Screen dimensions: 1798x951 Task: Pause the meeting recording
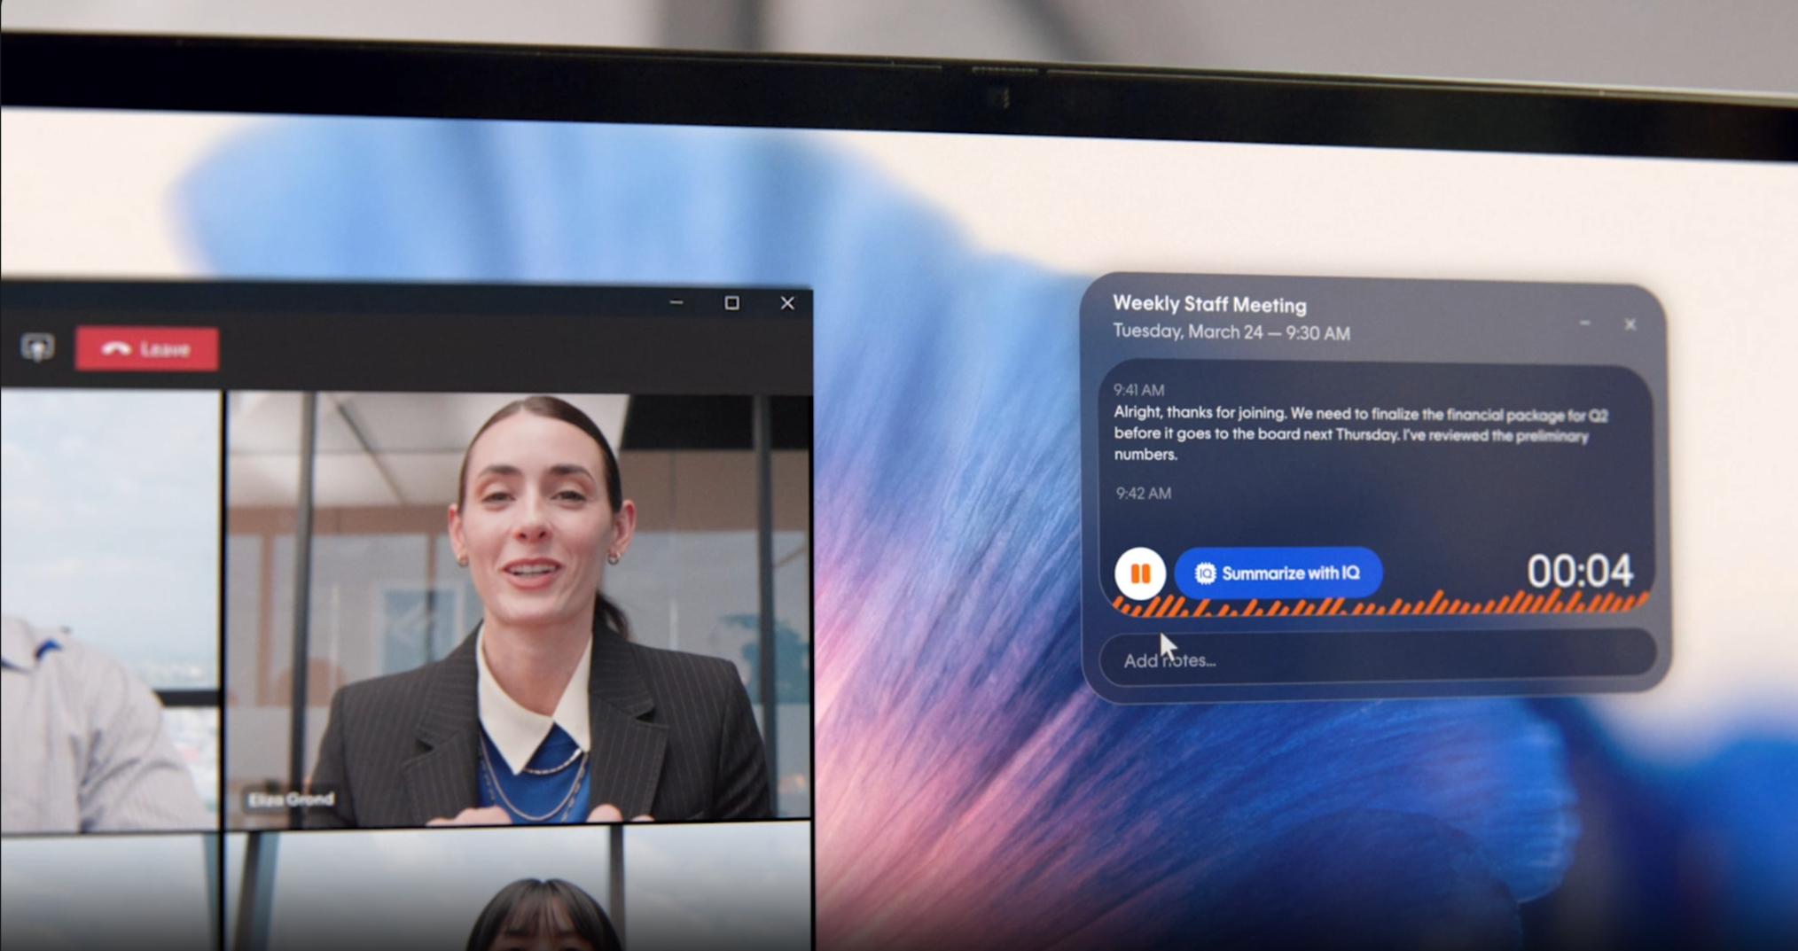[1139, 573]
